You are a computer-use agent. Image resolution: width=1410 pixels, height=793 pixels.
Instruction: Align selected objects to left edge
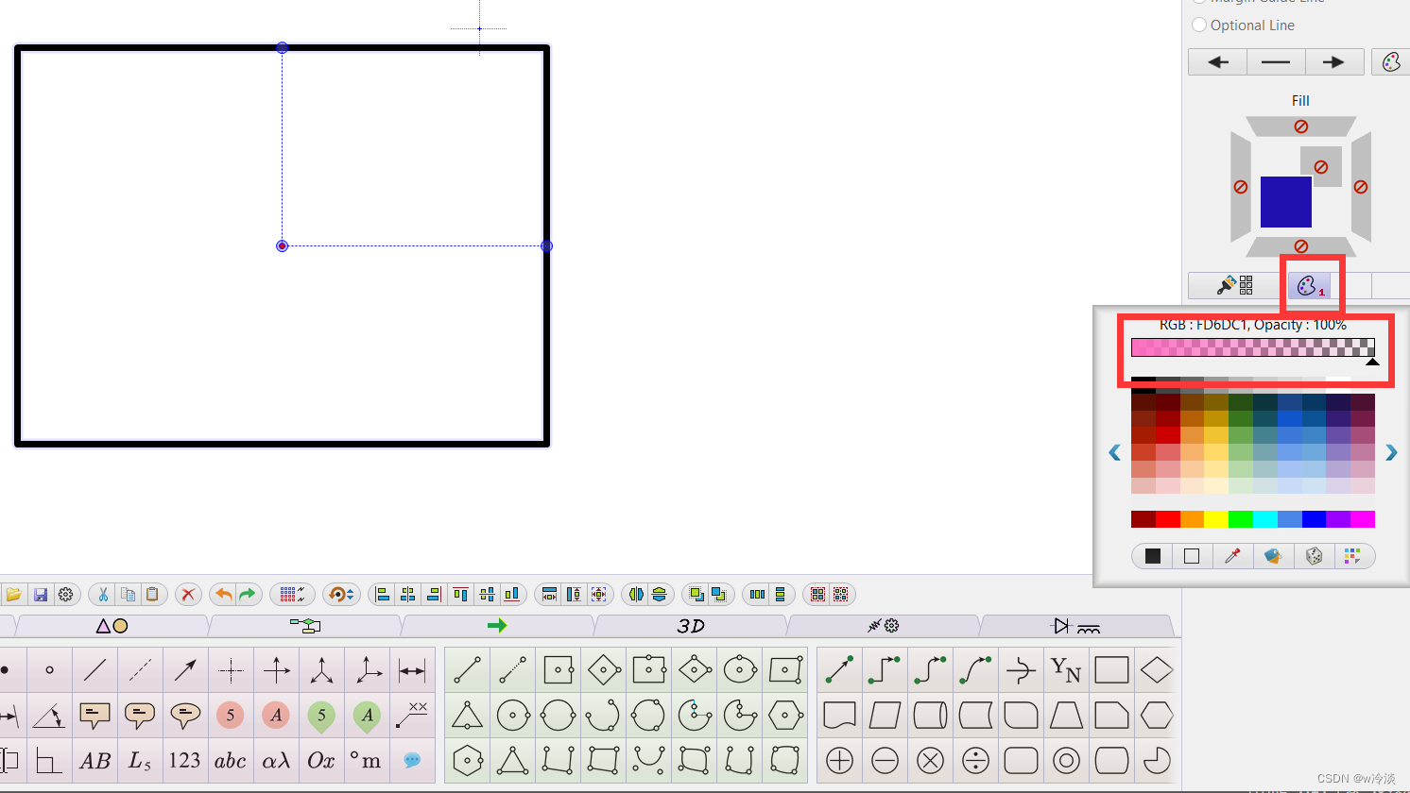click(383, 595)
